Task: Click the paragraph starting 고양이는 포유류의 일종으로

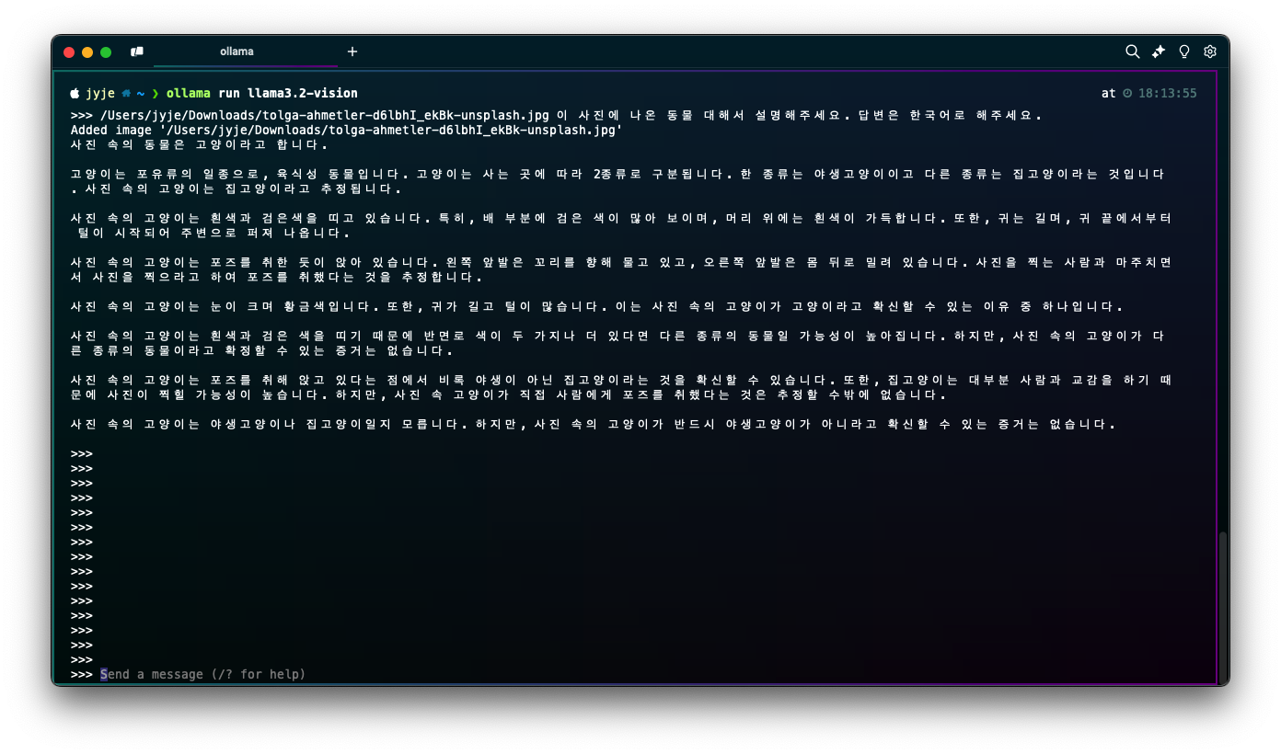Action: click(619, 181)
